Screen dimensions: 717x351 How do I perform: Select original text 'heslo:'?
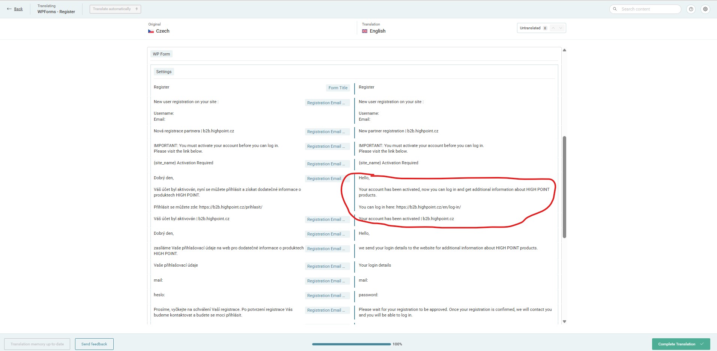(159, 295)
